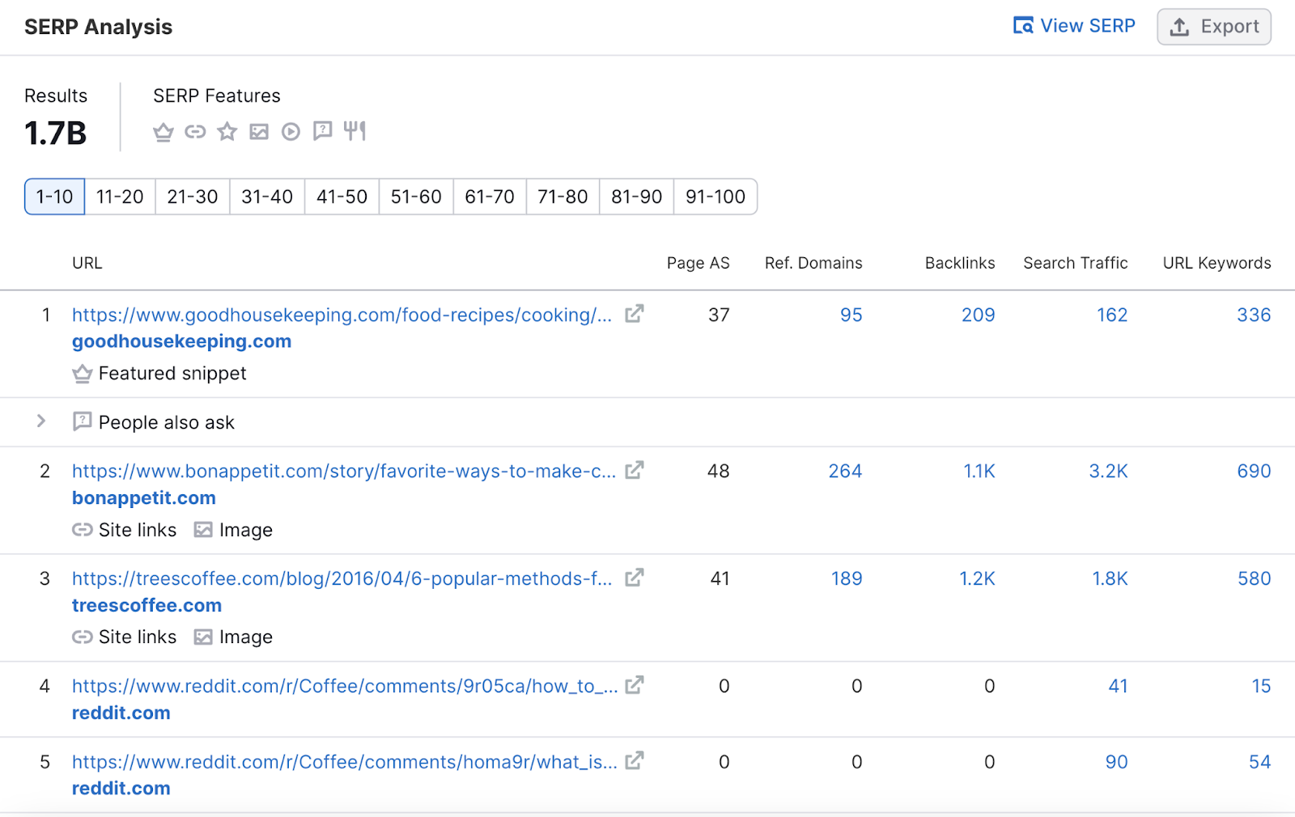This screenshot has height=817, width=1295.
Task: Open bonappetit URL external link icon
Action: pos(635,470)
